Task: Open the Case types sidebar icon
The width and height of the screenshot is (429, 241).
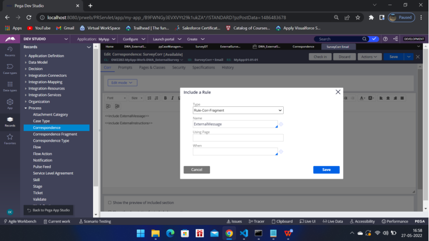Action: click(10, 69)
